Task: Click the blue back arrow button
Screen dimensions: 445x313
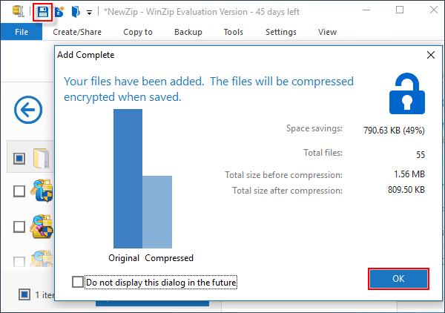Action: click(x=28, y=111)
